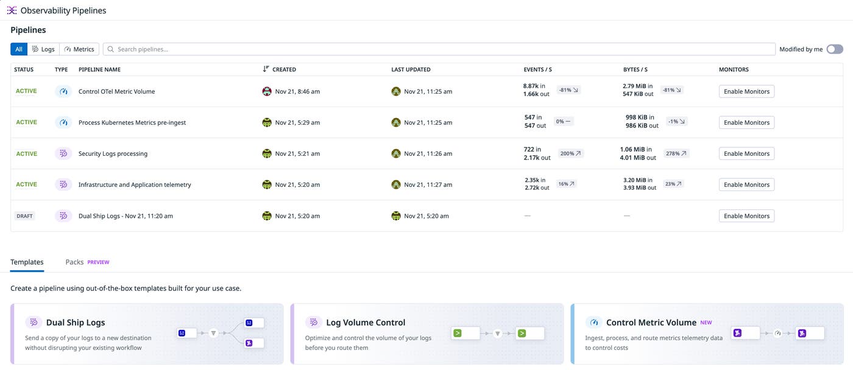Click the green avatar on the Draft pipeline row

(267, 215)
